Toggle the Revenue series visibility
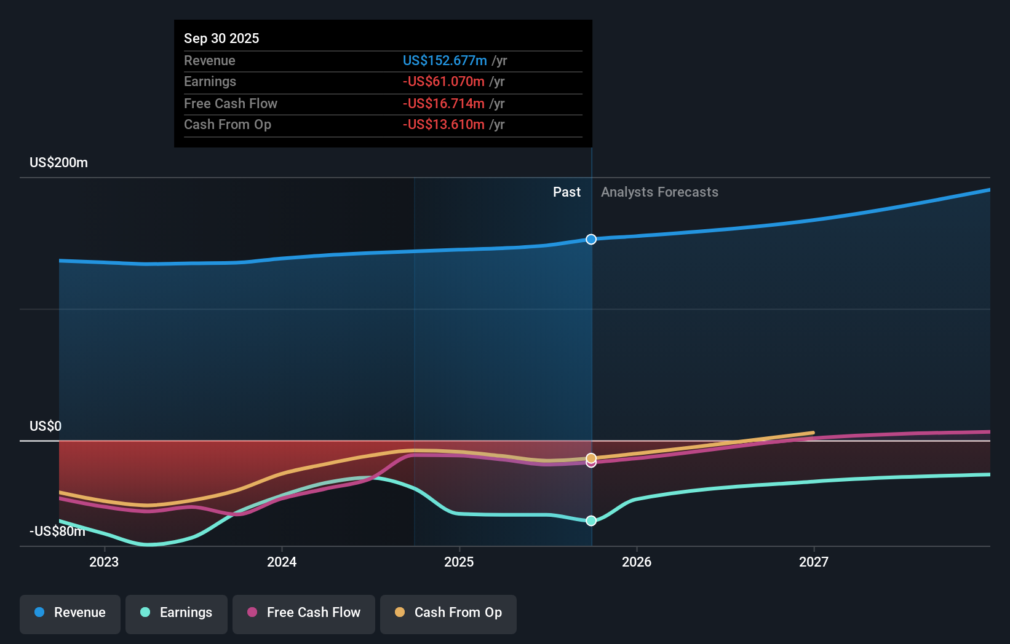The image size is (1010, 644). (x=70, y=614)
